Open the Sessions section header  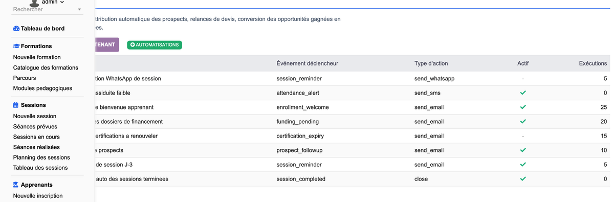coord(33,105)
